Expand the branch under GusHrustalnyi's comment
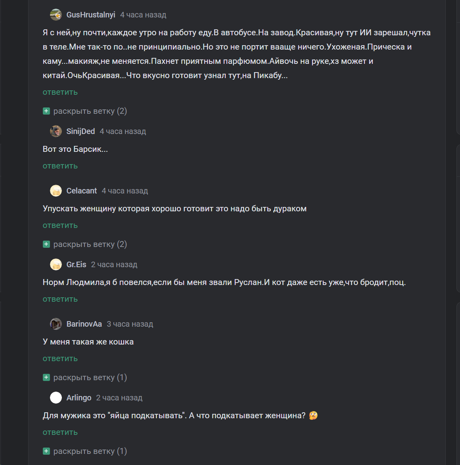This screenshot has width=460, height=465. tap(85, 111)
